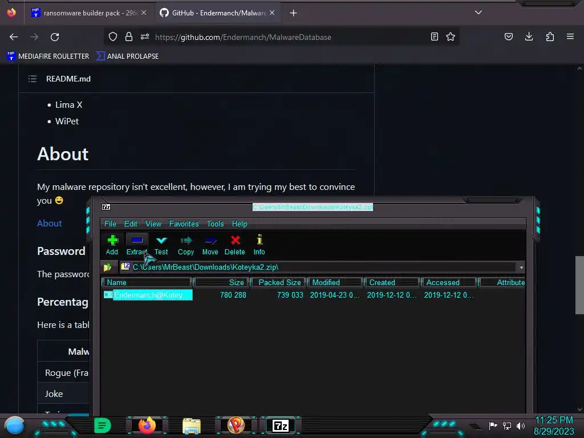Click the Firefox forward arrow
This screenshot has width=584, height=438.
coord(34,37)
